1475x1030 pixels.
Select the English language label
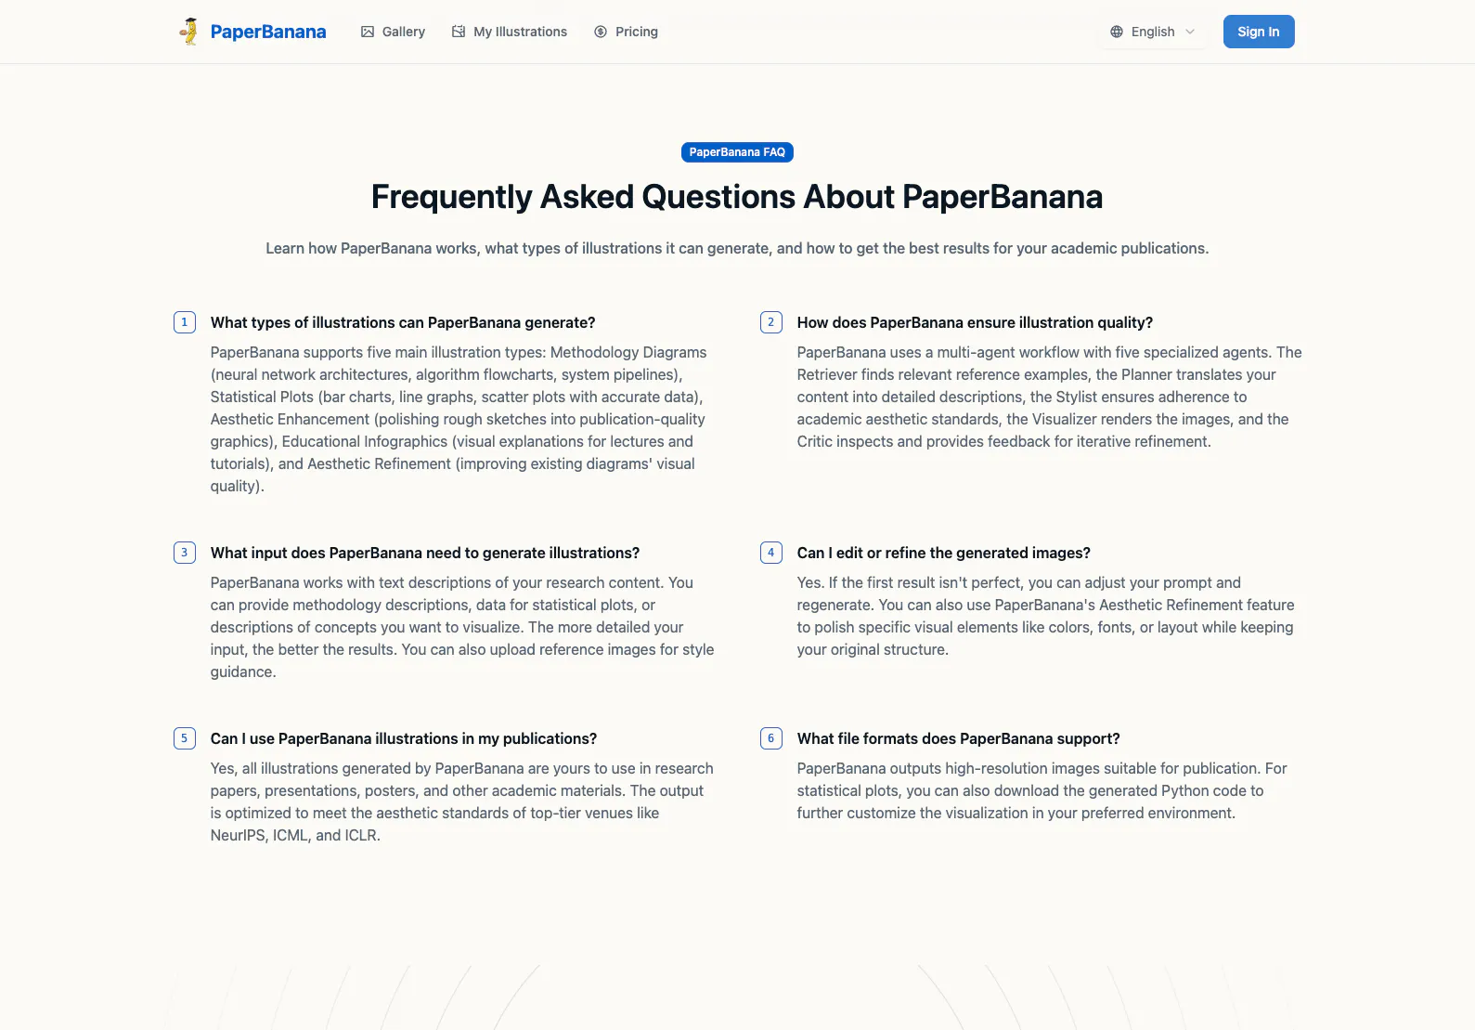[x=1153, y=32]
